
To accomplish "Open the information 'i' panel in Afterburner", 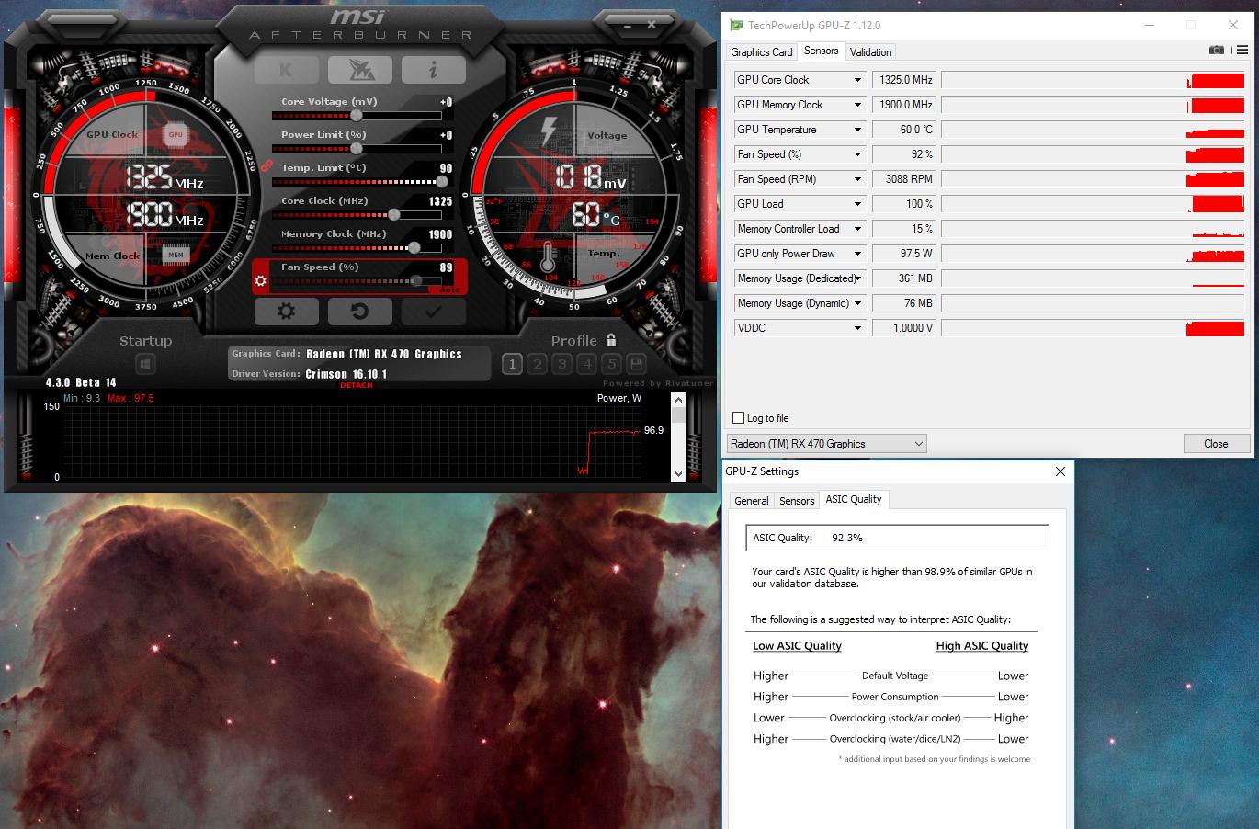I will coord(433,70).
